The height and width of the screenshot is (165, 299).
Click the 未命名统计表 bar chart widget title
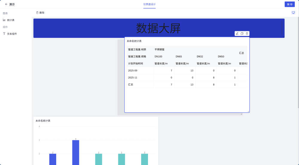43,121
